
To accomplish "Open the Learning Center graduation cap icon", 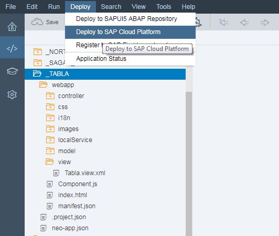I will pyautogui.click(x=12, y=71).
